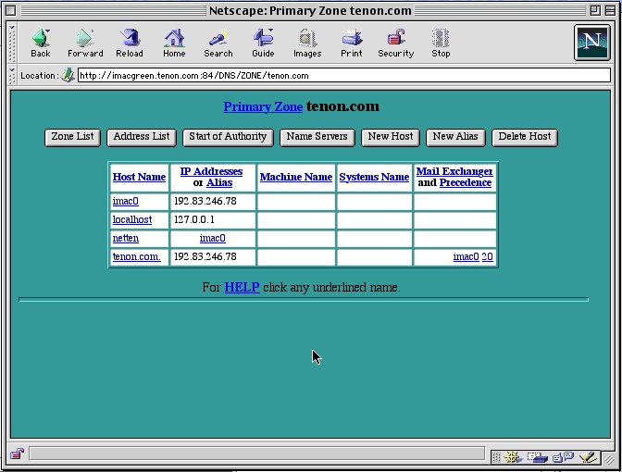Print the page from the toolbar
Image resolution: width=622 pixels, height=472 pixels.
click(x=352, y=43)
